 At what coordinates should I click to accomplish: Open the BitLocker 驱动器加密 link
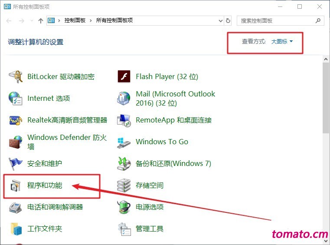61,76
